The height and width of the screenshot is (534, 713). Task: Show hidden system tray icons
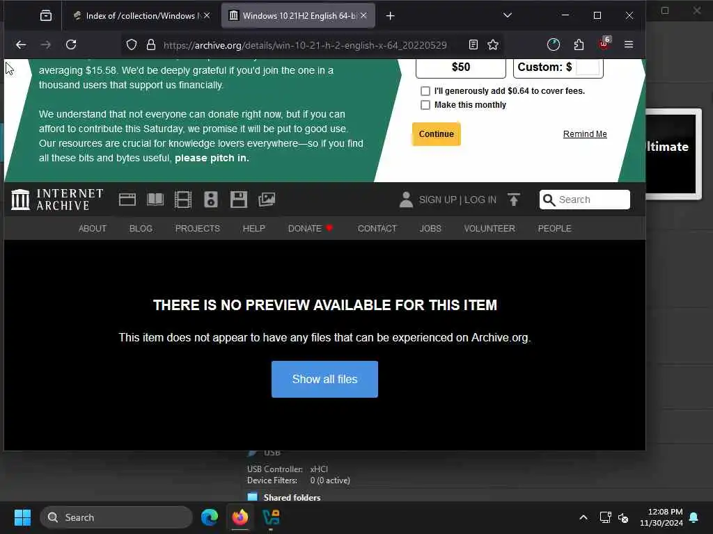coord(583,517)
